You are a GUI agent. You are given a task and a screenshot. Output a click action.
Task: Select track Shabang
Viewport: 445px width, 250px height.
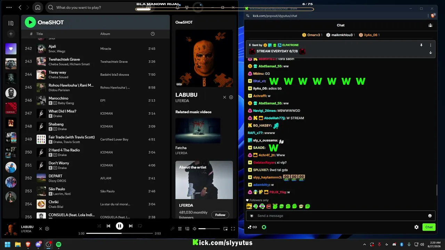pyautogui.click(x=56, y=124)
